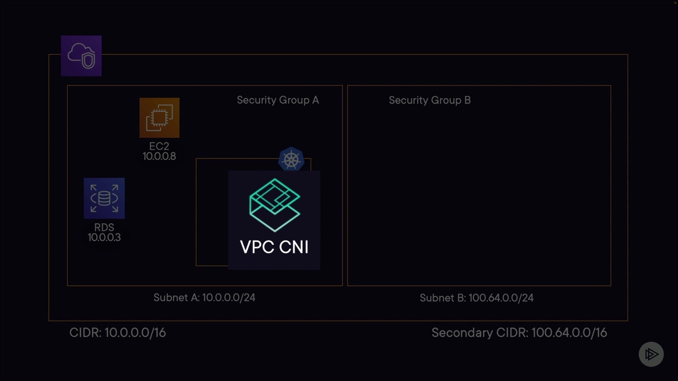Click the EC2 text label
Viewport: 678px width, 381px height.
159,146
